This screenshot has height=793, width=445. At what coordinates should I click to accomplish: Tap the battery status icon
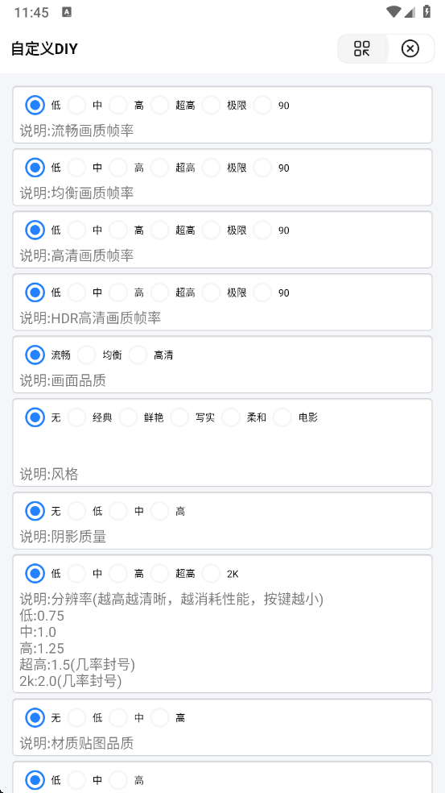coord(426,11)
